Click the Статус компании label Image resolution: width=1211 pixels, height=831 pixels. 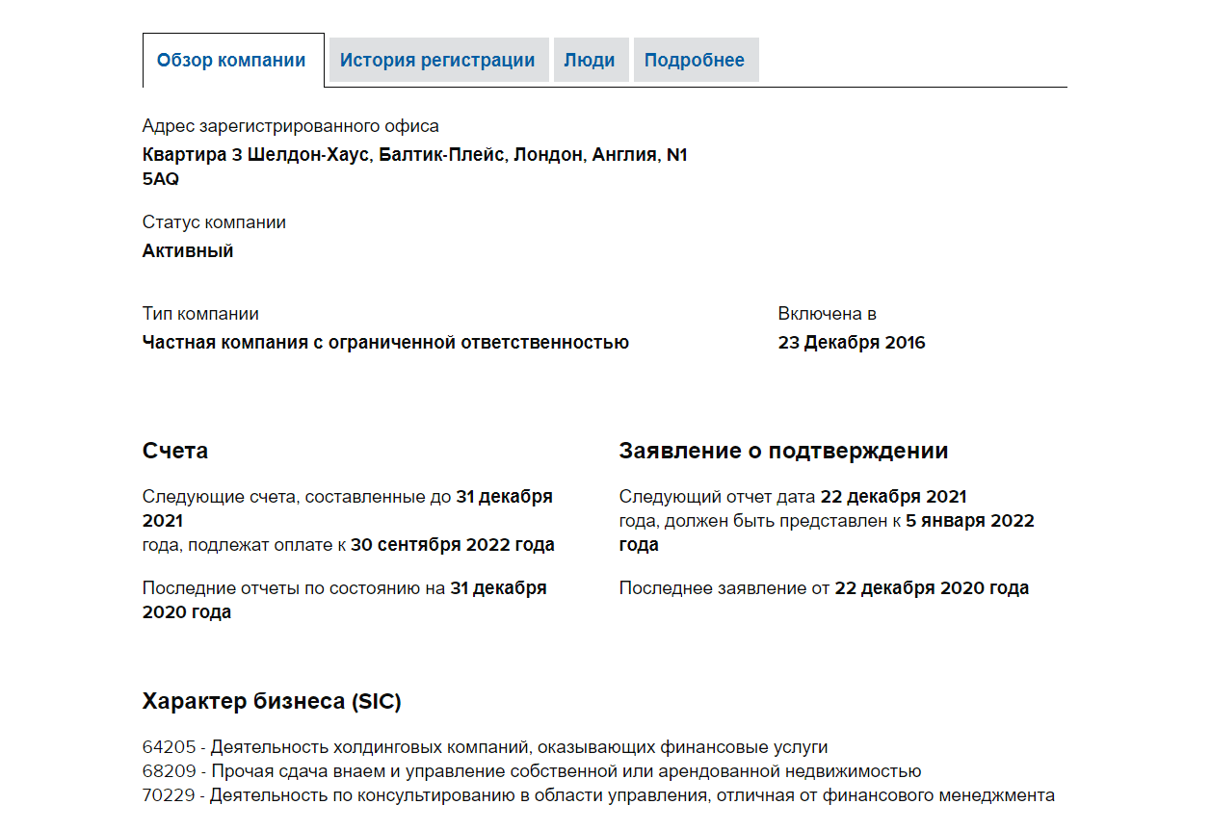(214, 222)
